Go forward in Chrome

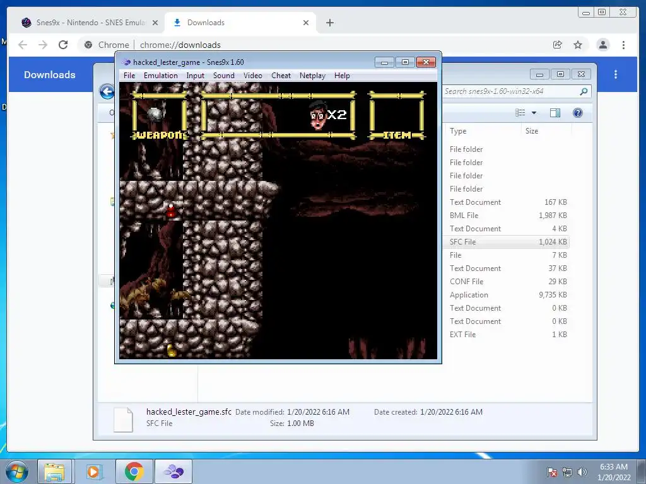[x=43, y=45]
